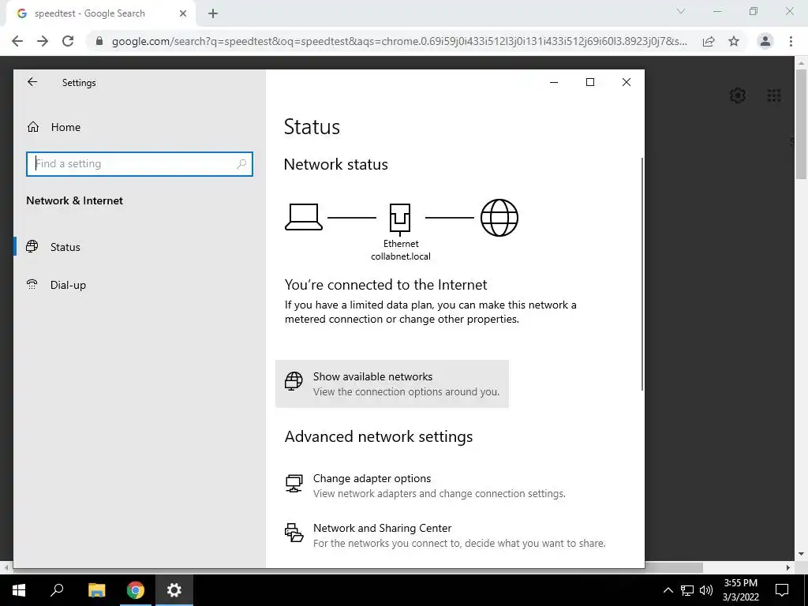Click the laptop icon in network diagram
808x606 pixels.
click(304, 217)
